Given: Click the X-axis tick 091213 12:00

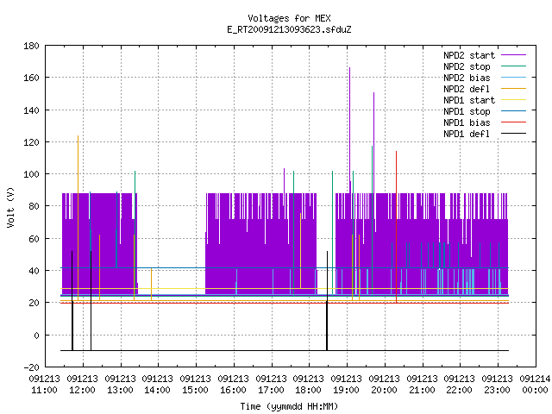Looking at the screenshot, I should pyautogui.click(x=83, y=385).
